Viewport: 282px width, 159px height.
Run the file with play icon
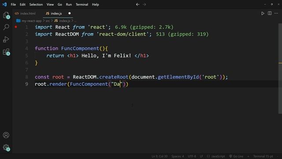point(263,13)
